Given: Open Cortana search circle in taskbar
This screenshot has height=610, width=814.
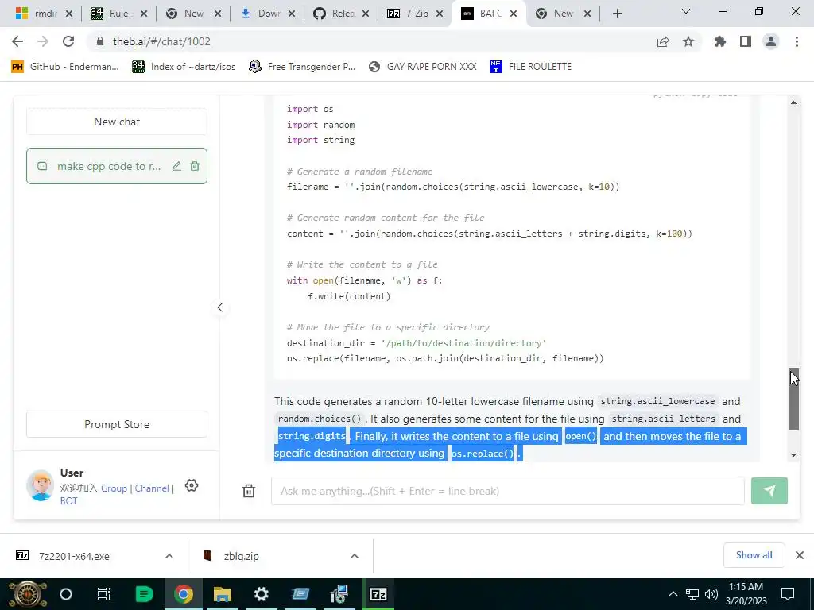Looking at the screenshot, I should (x=66, y=594).
